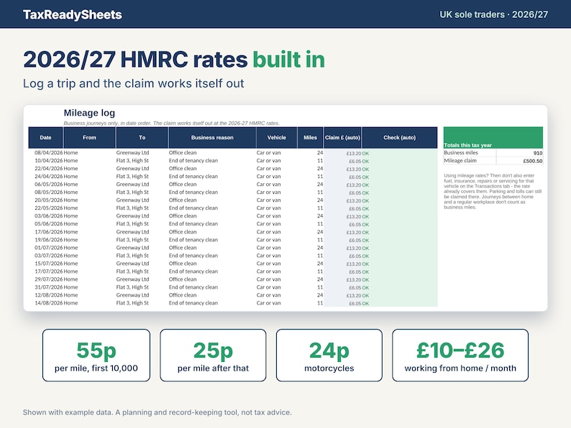Click the 'Business journeys only' italic note
The image size is (571, 428).
172,124
